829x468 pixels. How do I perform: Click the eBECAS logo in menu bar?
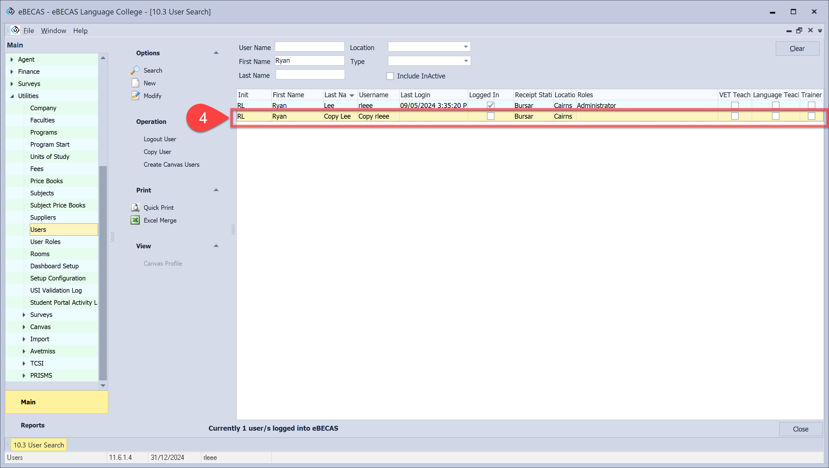point(15,30)
